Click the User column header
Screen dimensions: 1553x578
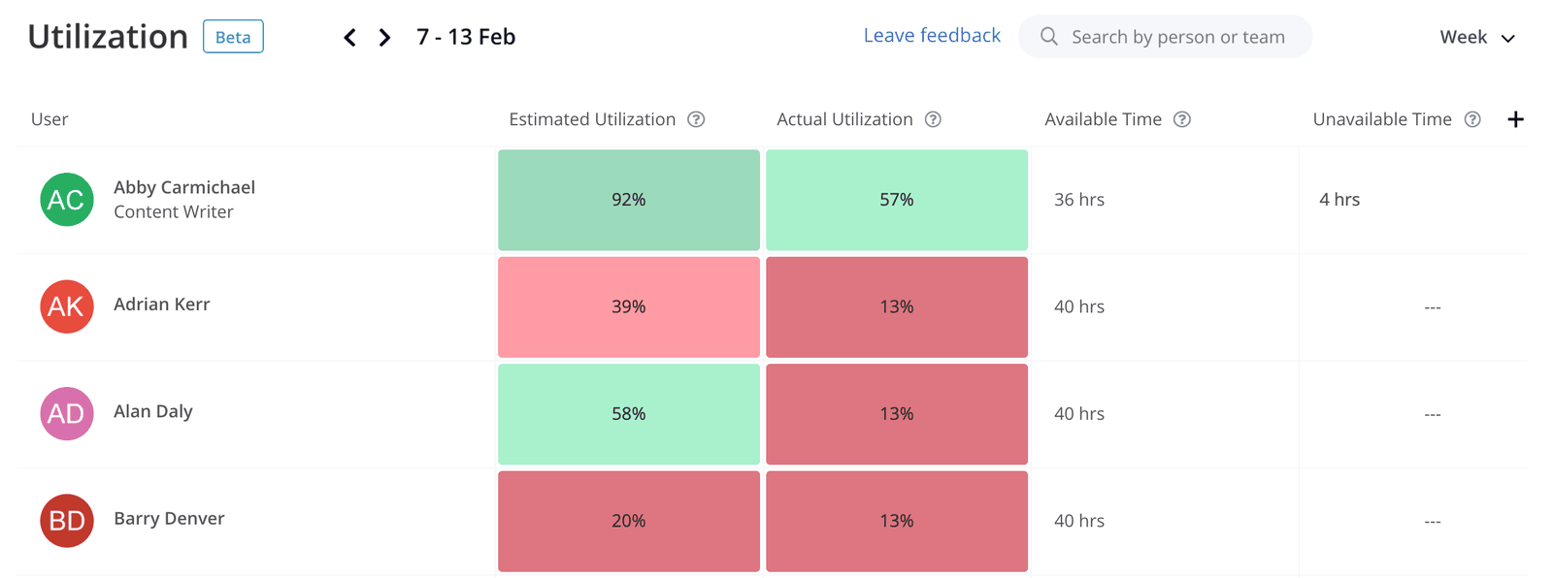(50, 119)
